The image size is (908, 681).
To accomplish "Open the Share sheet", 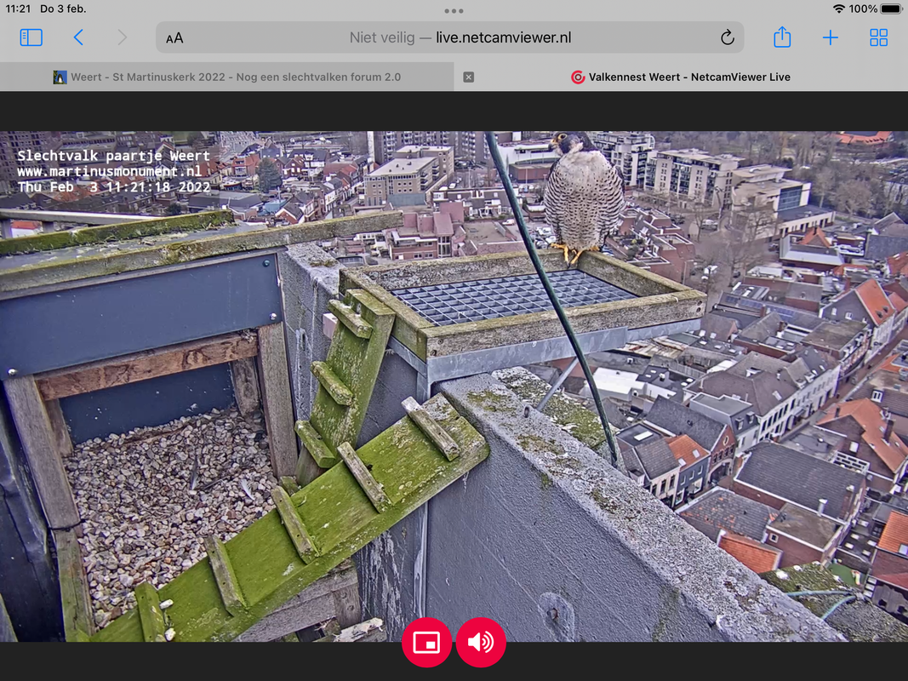I will [x=782, y=37].
